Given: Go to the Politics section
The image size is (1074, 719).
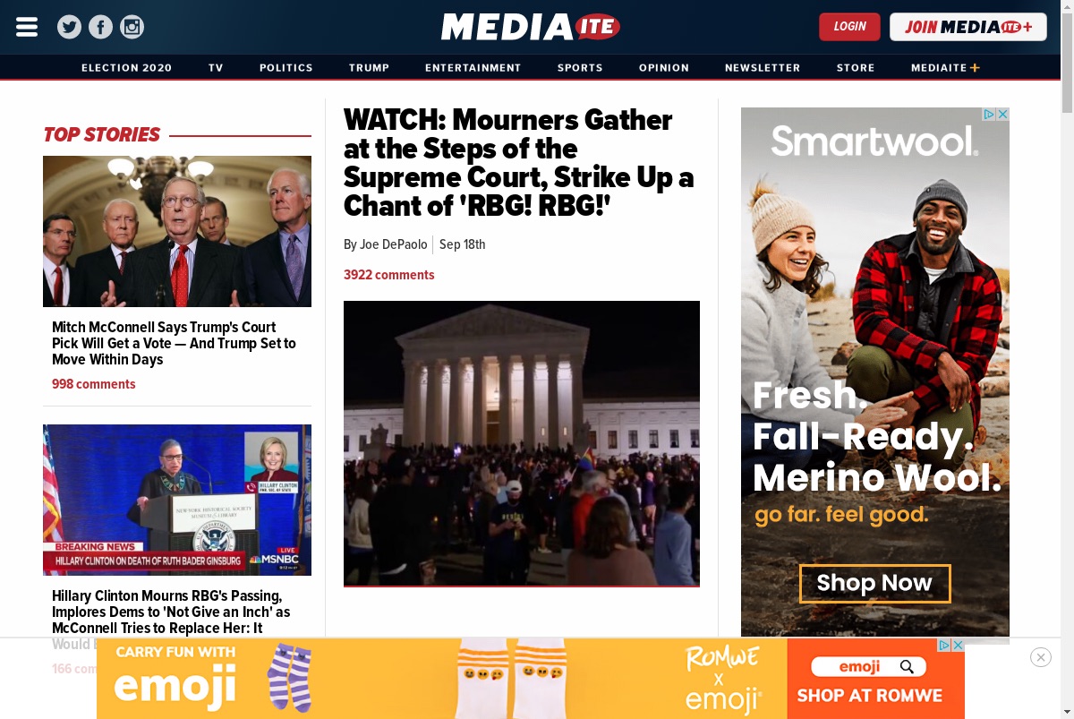Looking at the screenshot, I should [x=286, y=68].
